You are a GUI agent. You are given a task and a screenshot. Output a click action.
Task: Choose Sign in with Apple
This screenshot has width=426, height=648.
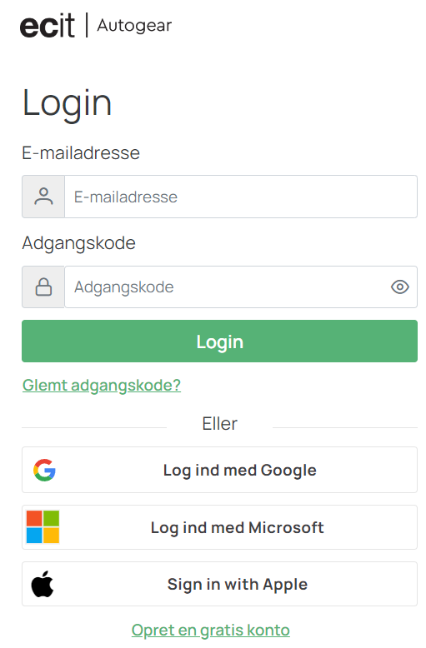click(219, 584)
